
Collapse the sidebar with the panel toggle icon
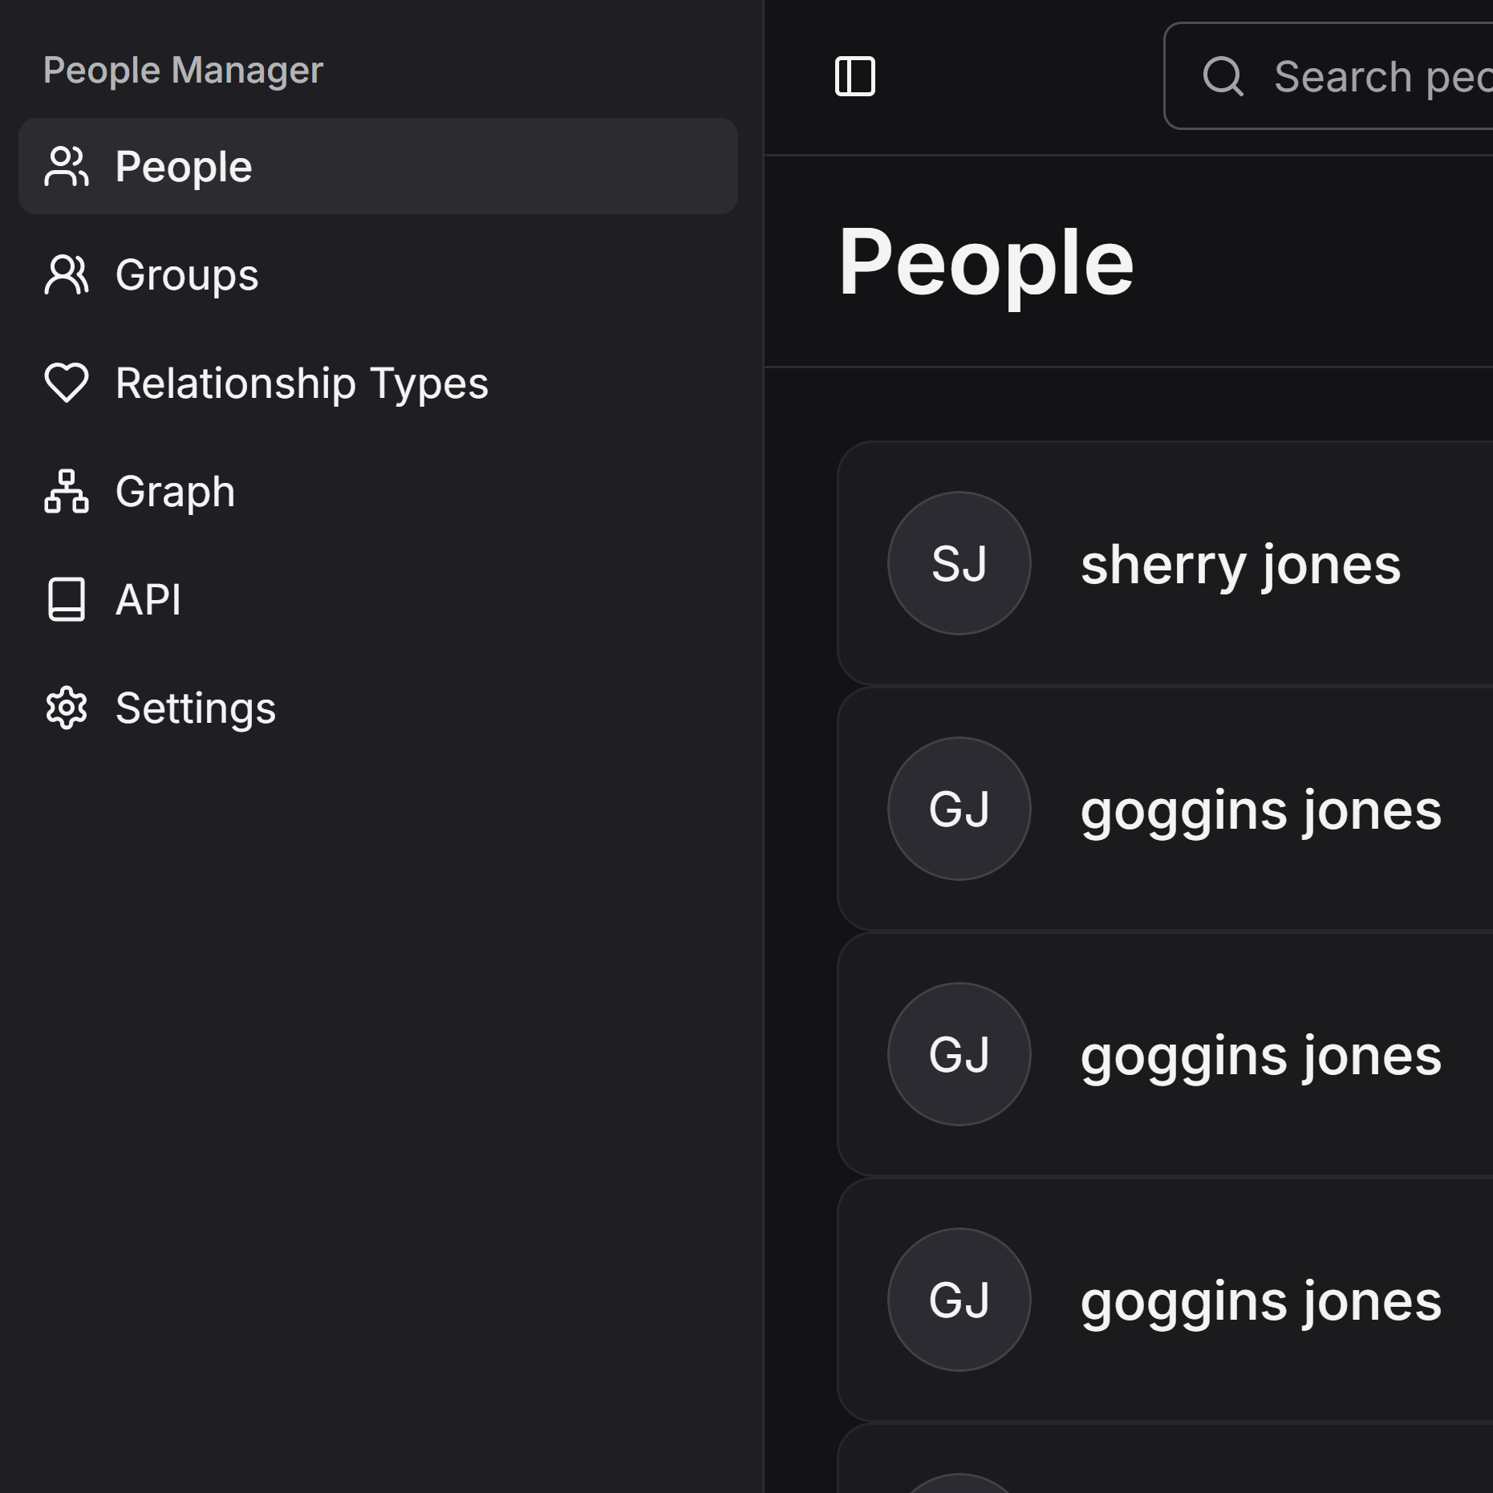pos(854,77)
